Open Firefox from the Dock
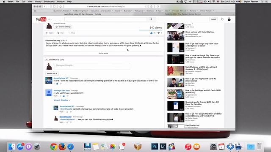The width and height of the screenshot is (271, 152). click(62, 147)
